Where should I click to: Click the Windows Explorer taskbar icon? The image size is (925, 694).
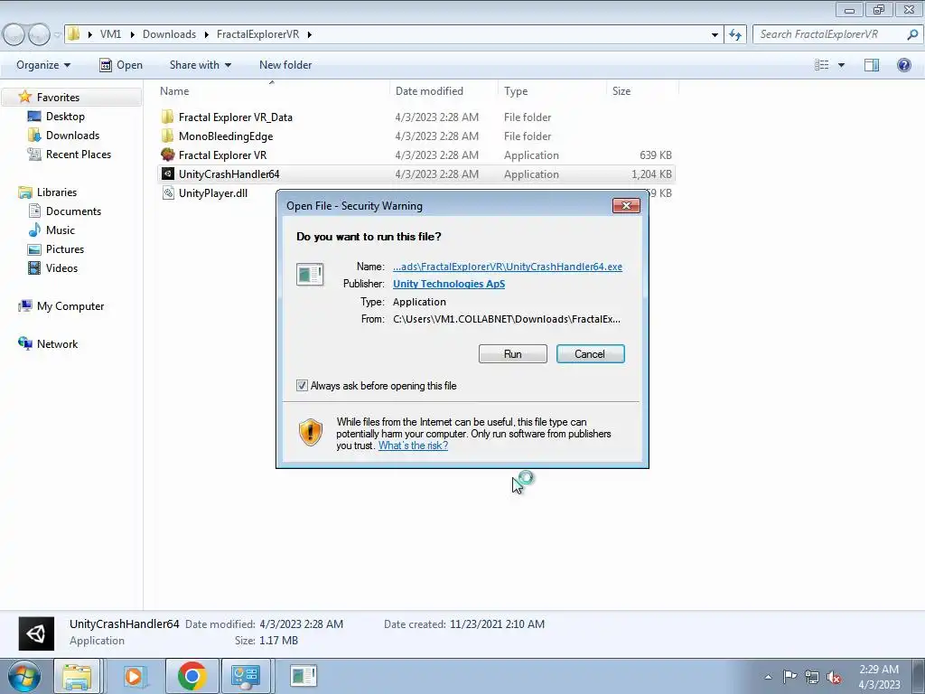(77, 676)
